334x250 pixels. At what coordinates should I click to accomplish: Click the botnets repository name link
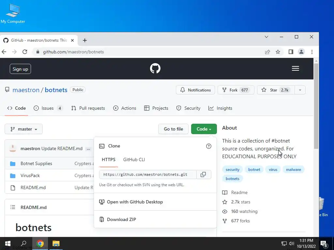pos(56,90)
